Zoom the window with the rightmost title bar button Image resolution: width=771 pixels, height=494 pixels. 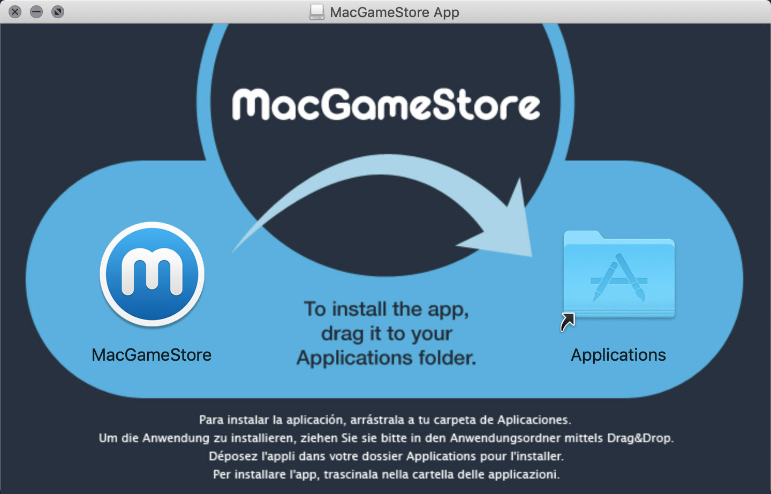click(58, 11)
